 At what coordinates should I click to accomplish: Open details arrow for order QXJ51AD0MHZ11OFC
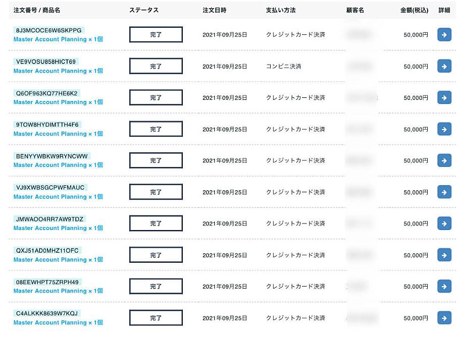444,255
